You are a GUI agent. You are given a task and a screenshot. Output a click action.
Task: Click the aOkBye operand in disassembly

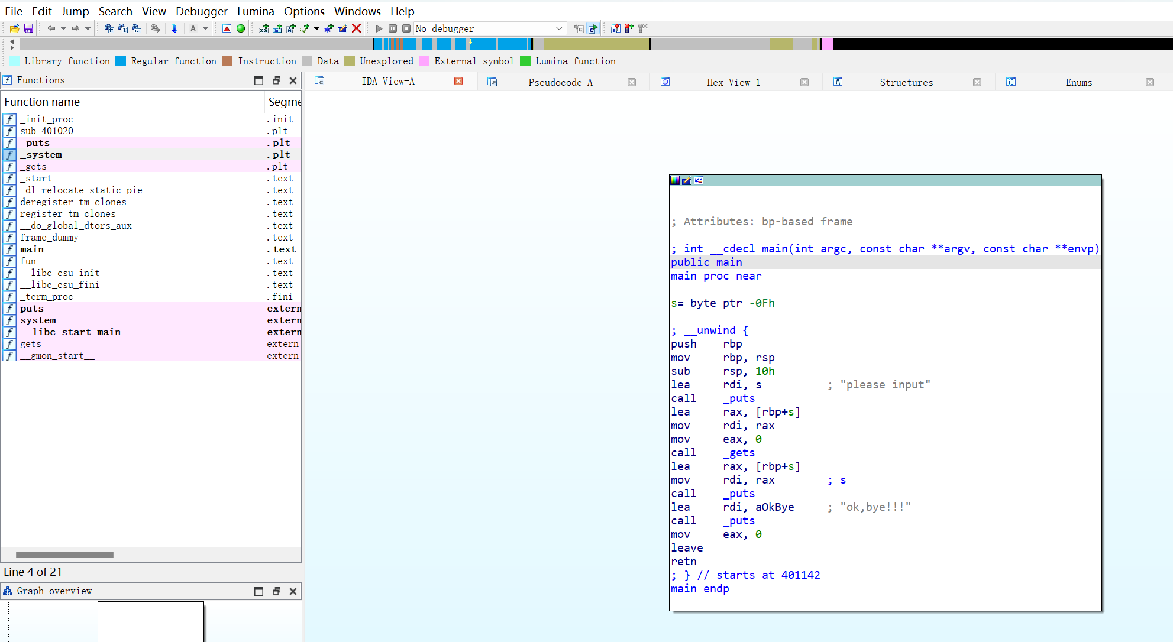[x=775, y=507]
